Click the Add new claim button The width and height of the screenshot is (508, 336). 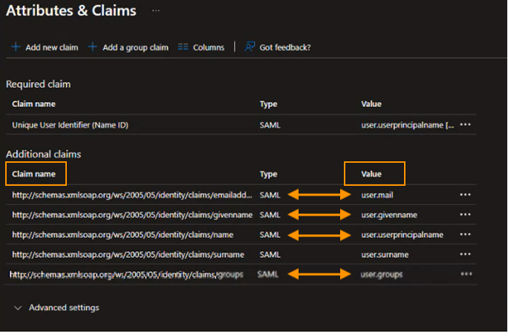[x=51, y=48]
